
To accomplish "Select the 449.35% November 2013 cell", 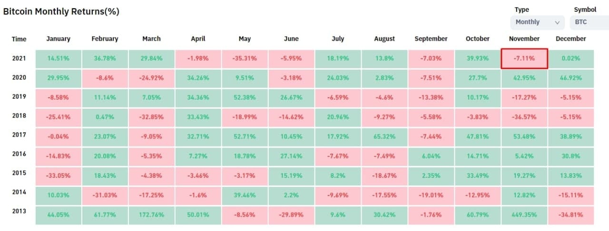I will pos(524,215).
